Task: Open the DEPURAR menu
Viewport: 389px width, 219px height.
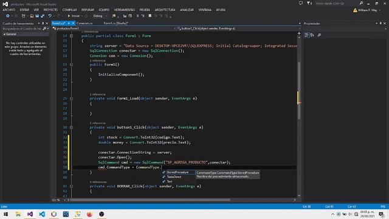Action: pyautogui.click(x=88, y=10)
